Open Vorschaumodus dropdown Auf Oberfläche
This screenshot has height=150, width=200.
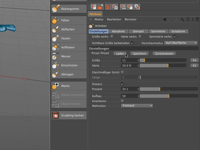pos(181,43)
